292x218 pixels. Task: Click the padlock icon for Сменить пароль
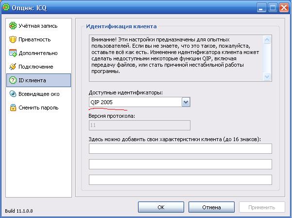[x=13, y=108]
